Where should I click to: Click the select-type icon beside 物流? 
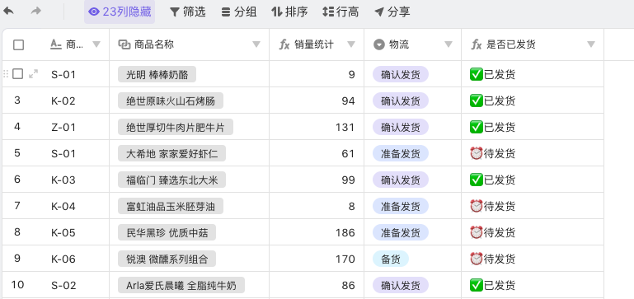click(x=379, y=44)
